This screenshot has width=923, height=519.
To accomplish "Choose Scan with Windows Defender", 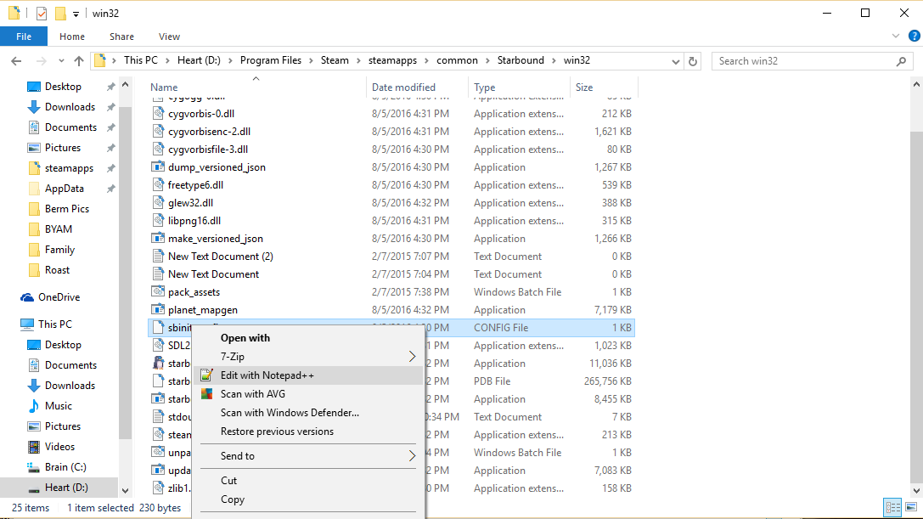I will pos(308,413).
